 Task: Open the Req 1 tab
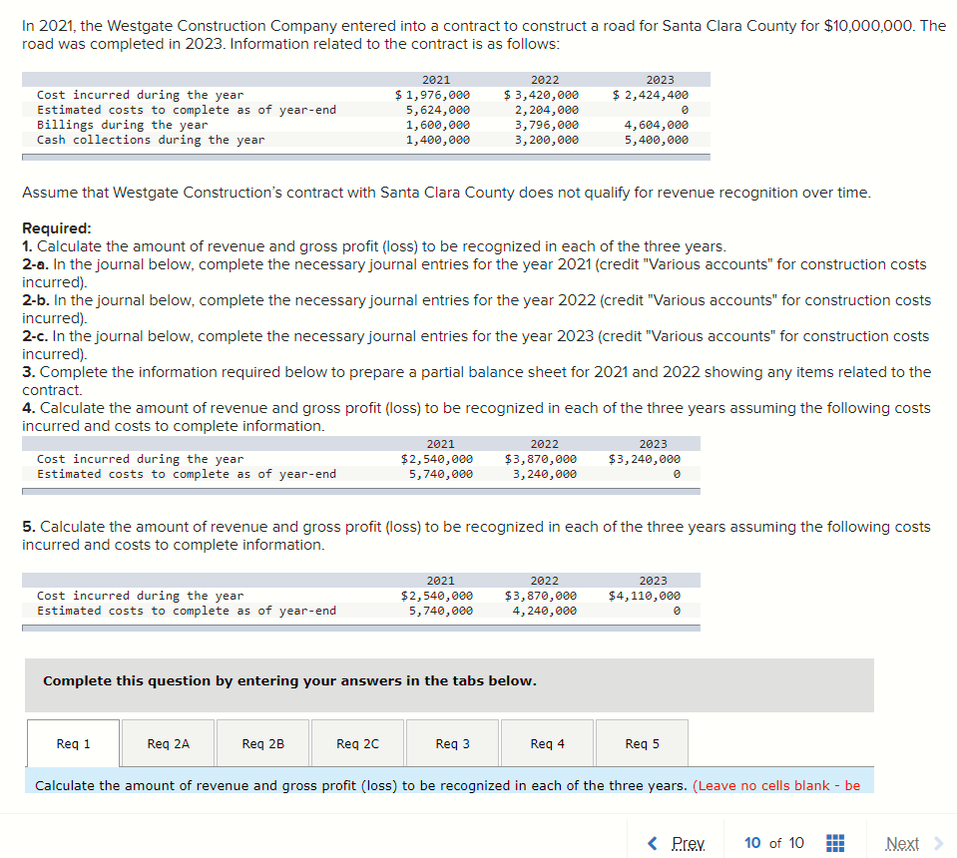point(73,743)
